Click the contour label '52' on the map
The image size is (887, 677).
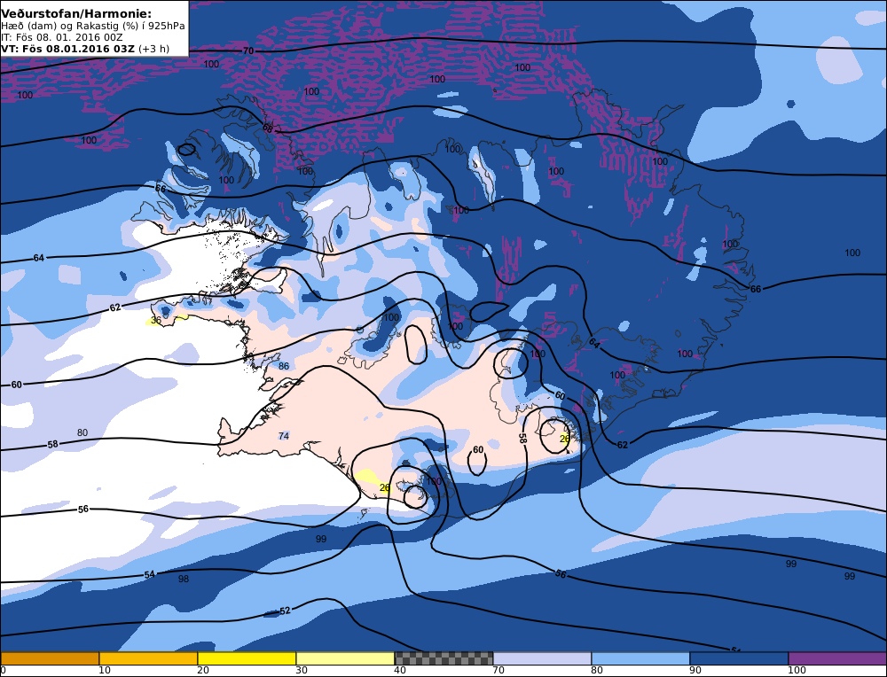coord(285,611)
